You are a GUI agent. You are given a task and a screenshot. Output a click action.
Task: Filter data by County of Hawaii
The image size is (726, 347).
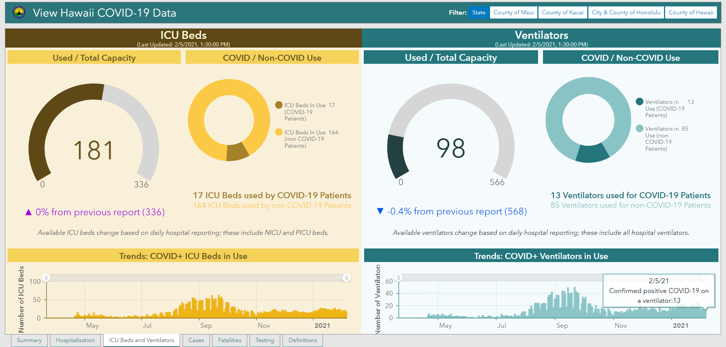coord(691,12)
